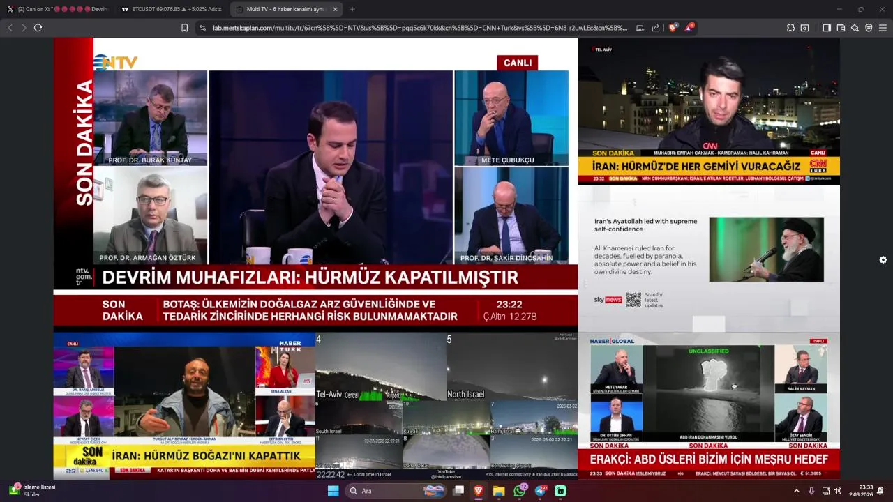
Task: Click 'Prof. Dr. Şakir Dinçşahin' name caption
Action: (506, 258)
